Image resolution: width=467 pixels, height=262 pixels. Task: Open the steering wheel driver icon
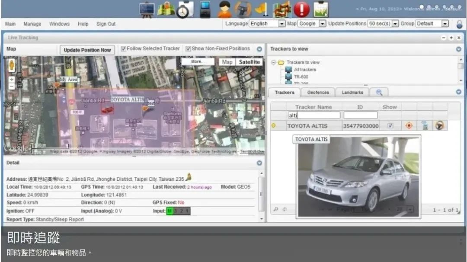point(243,9)
